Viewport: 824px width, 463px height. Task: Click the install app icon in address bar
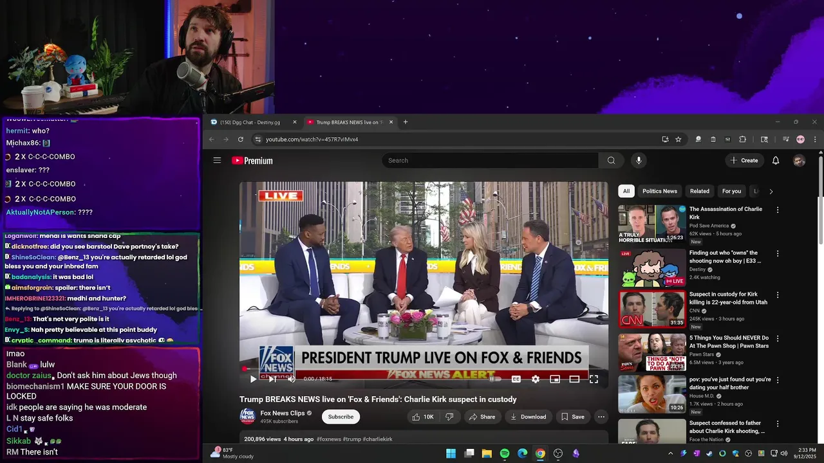665,140
